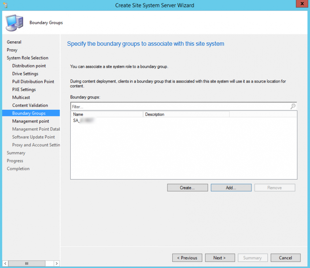Add an existing boundary group
Viewport: 310px width, 268px height.
231,187
